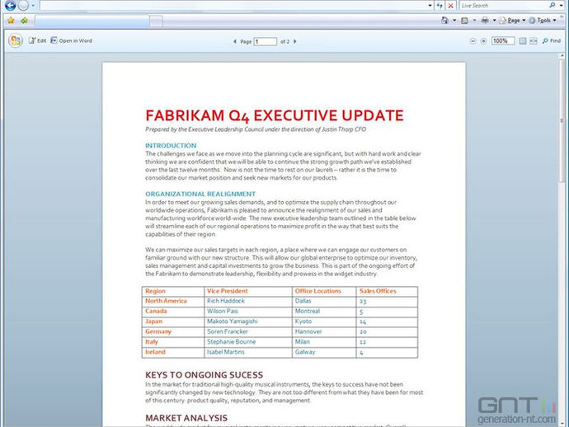This screenshot has width=569, height=427.
Task: Open the Tools menu
Action: coord(543,21)
